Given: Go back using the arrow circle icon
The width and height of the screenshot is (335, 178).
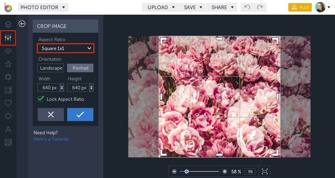Looking at the screenshot, I should click(x=22, y=24).
